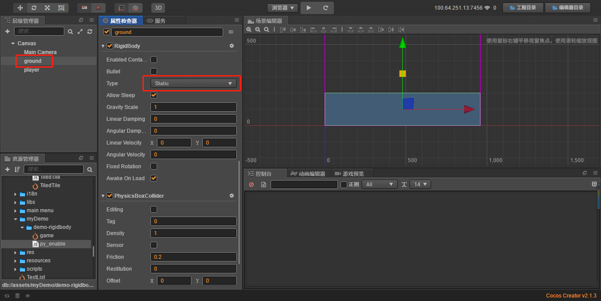Reset the scene editor zoom
The width and height of the screenshot is (601, 301).
click(x=267, y=29)
